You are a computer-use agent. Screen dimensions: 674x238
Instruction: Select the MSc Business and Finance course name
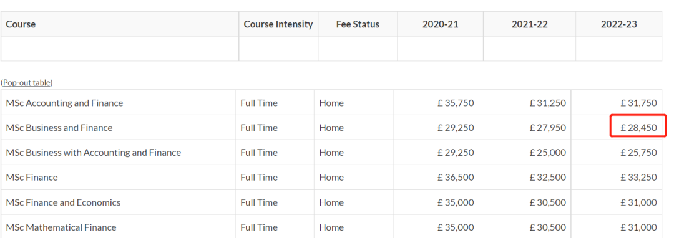pyautogui.click(x=59, y=128)
